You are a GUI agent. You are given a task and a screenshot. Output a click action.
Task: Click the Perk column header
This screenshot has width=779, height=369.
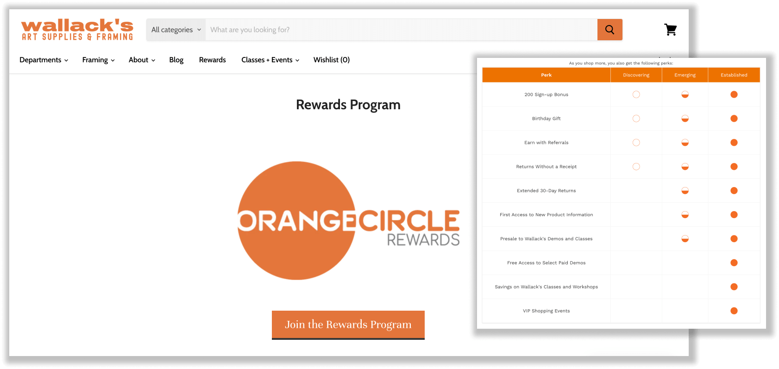tap(547, 75)
